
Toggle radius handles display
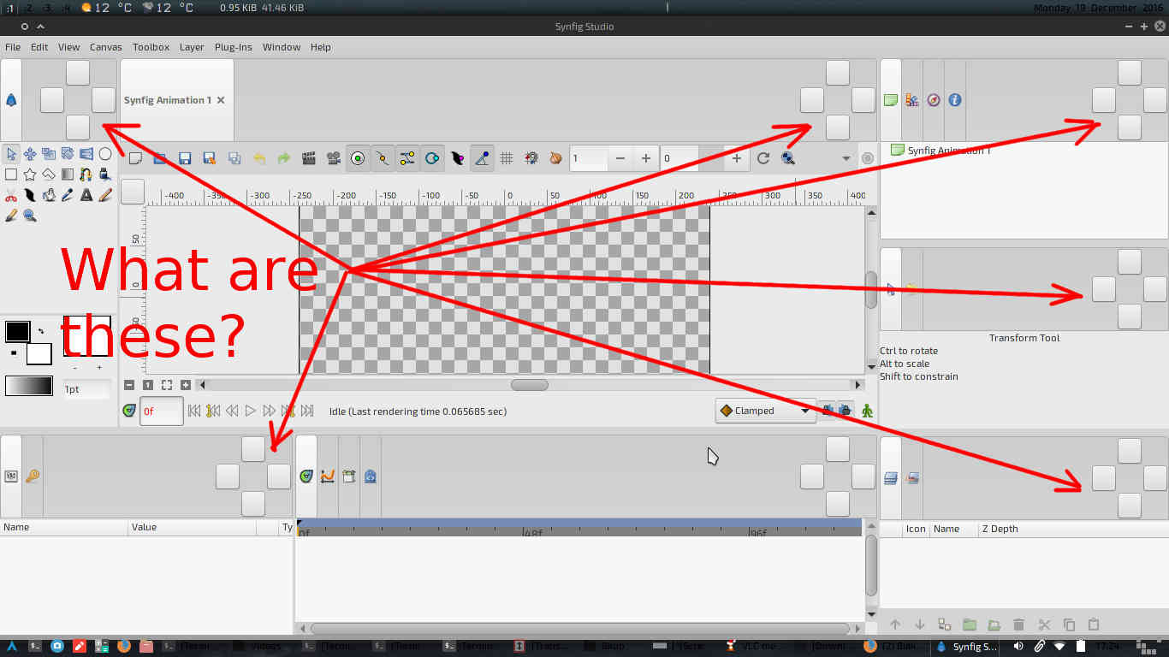tap(432, 158)
